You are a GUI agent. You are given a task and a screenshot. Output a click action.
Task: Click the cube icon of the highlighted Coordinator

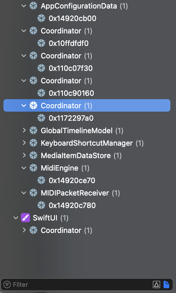point(33,106)
